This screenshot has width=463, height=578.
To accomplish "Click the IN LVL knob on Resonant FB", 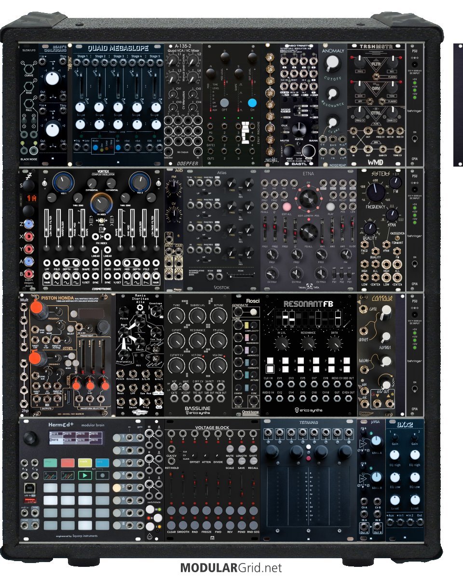I will pyautogui.click(x=282, y=343).
